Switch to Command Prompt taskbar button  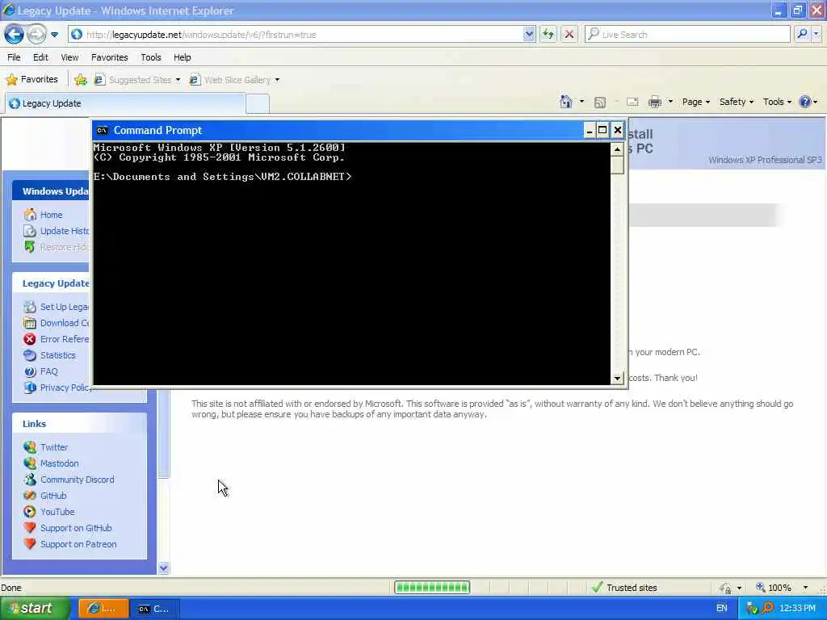point(155,609)
